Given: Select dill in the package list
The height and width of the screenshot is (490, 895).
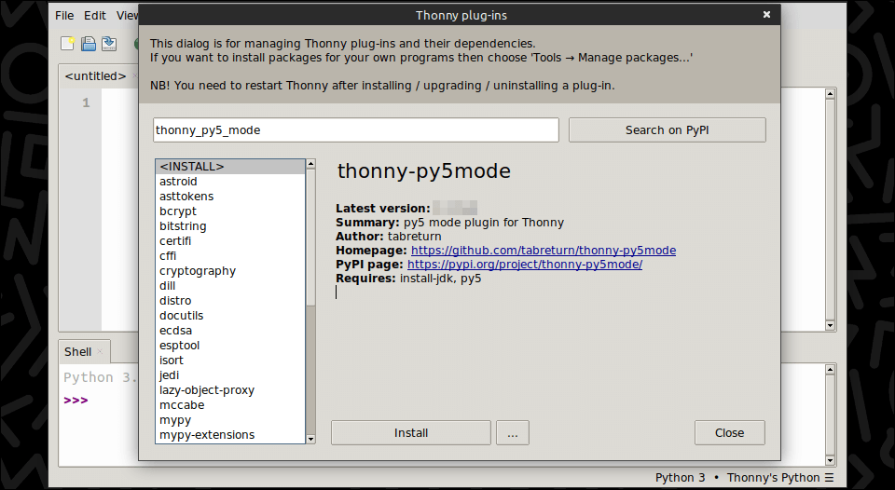Looking at the screenshot, I should [230, 286].
